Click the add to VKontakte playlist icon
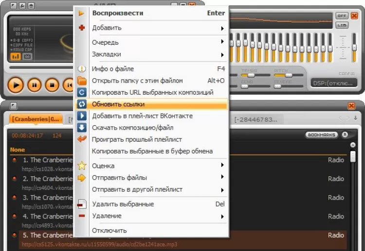The width and height of the screenshot is (365, 251). click(82, 116)
